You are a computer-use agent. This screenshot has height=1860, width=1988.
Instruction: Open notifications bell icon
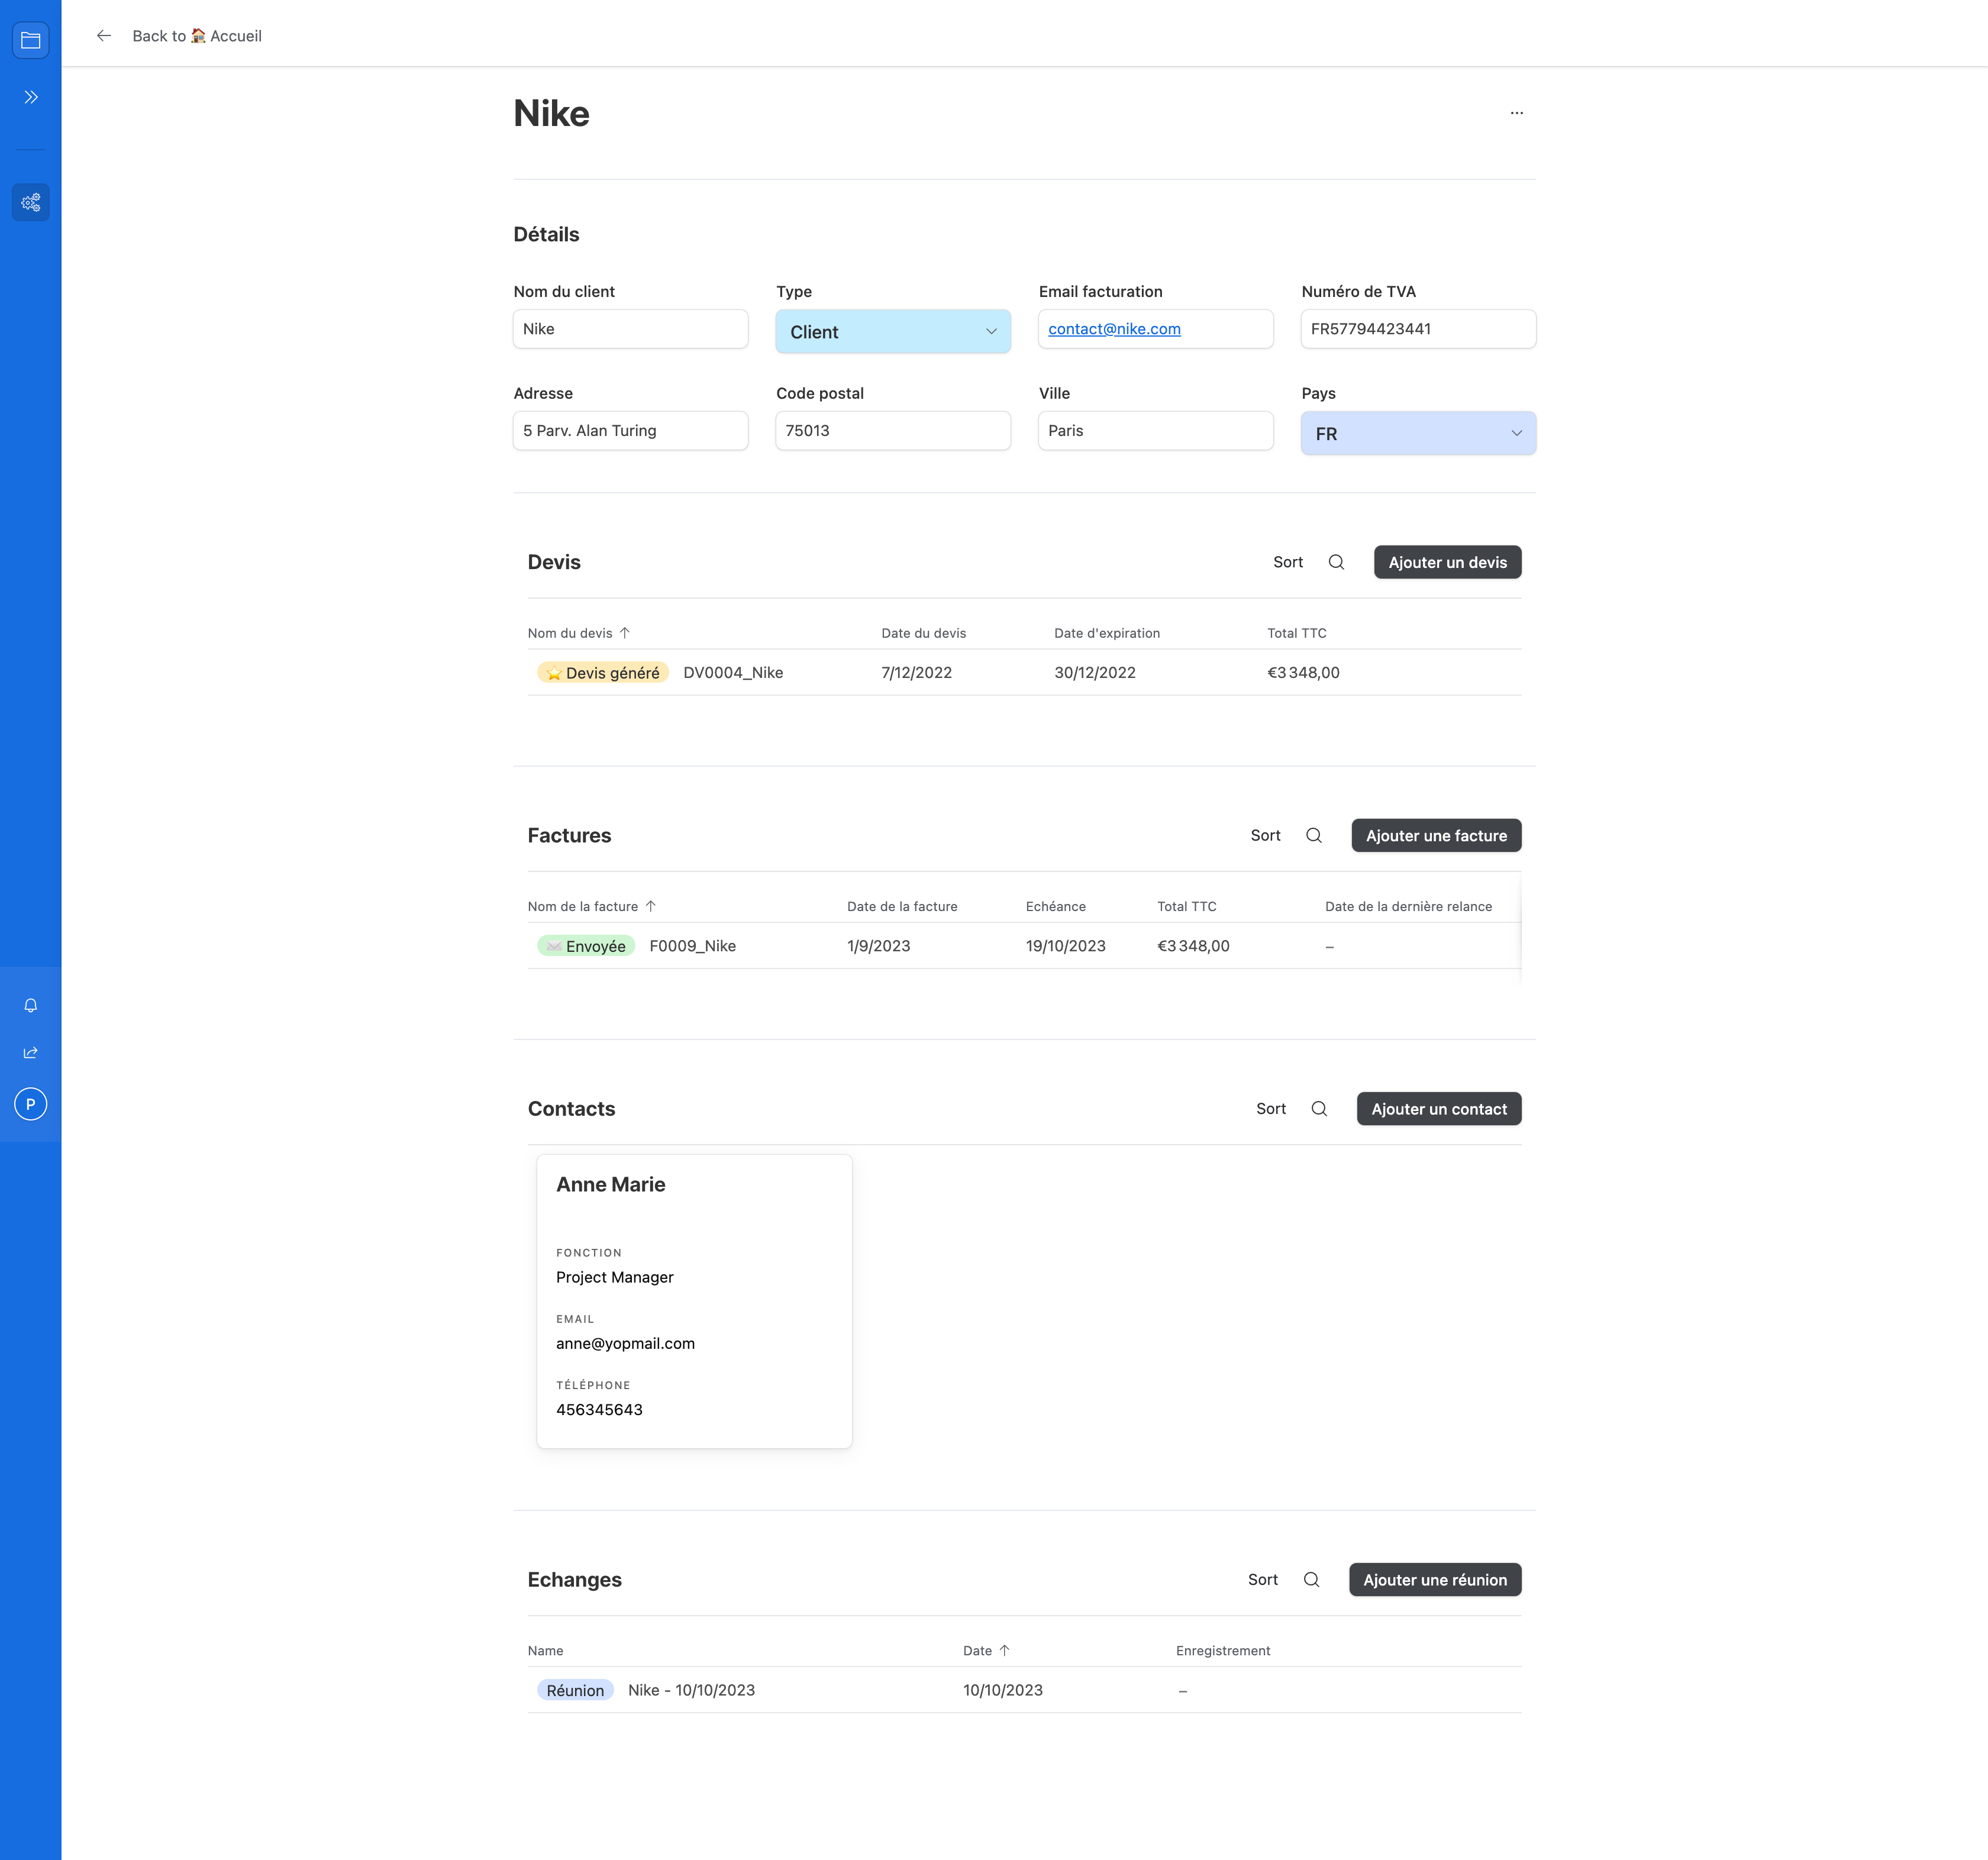pyautogui.click(x=31, y=1005)
